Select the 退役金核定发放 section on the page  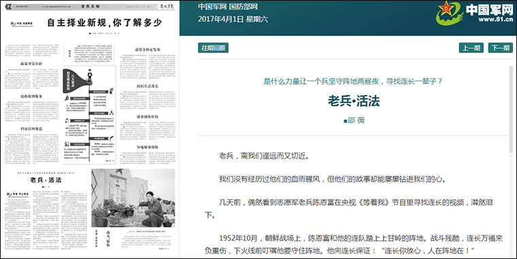coord(148,49)
